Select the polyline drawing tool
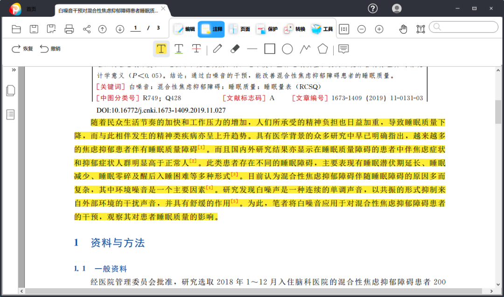 (x=305, y=49)
